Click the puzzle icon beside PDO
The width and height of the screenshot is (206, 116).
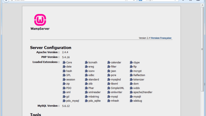point(64,88)
